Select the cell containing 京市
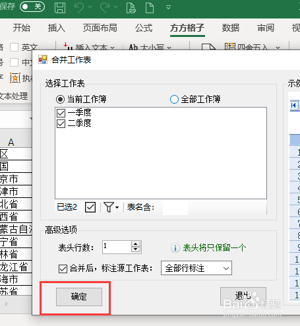Image resolution: width=300 pixels, height=326 pixels. tap(16, 179)
